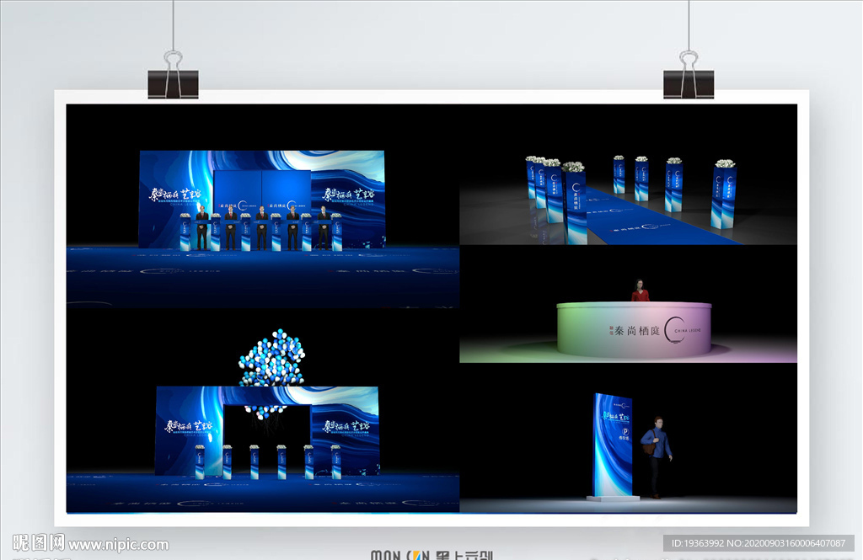Select the stage render with balloon cluster
Image resolution: width=863 pixels, height=560 pixels.
(263, 410)
